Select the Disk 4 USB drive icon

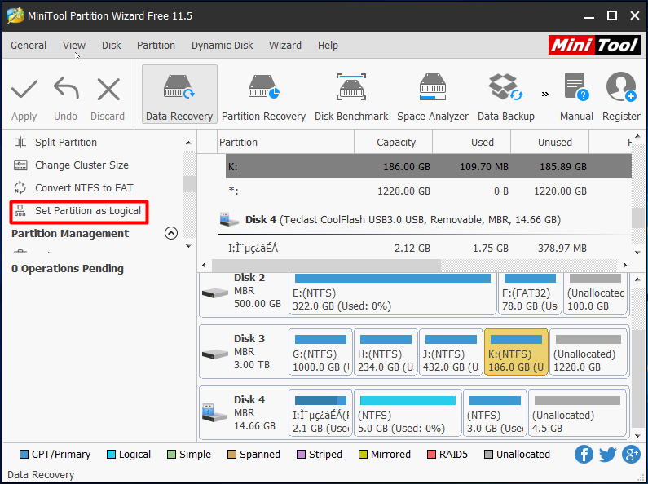point(214,413)
